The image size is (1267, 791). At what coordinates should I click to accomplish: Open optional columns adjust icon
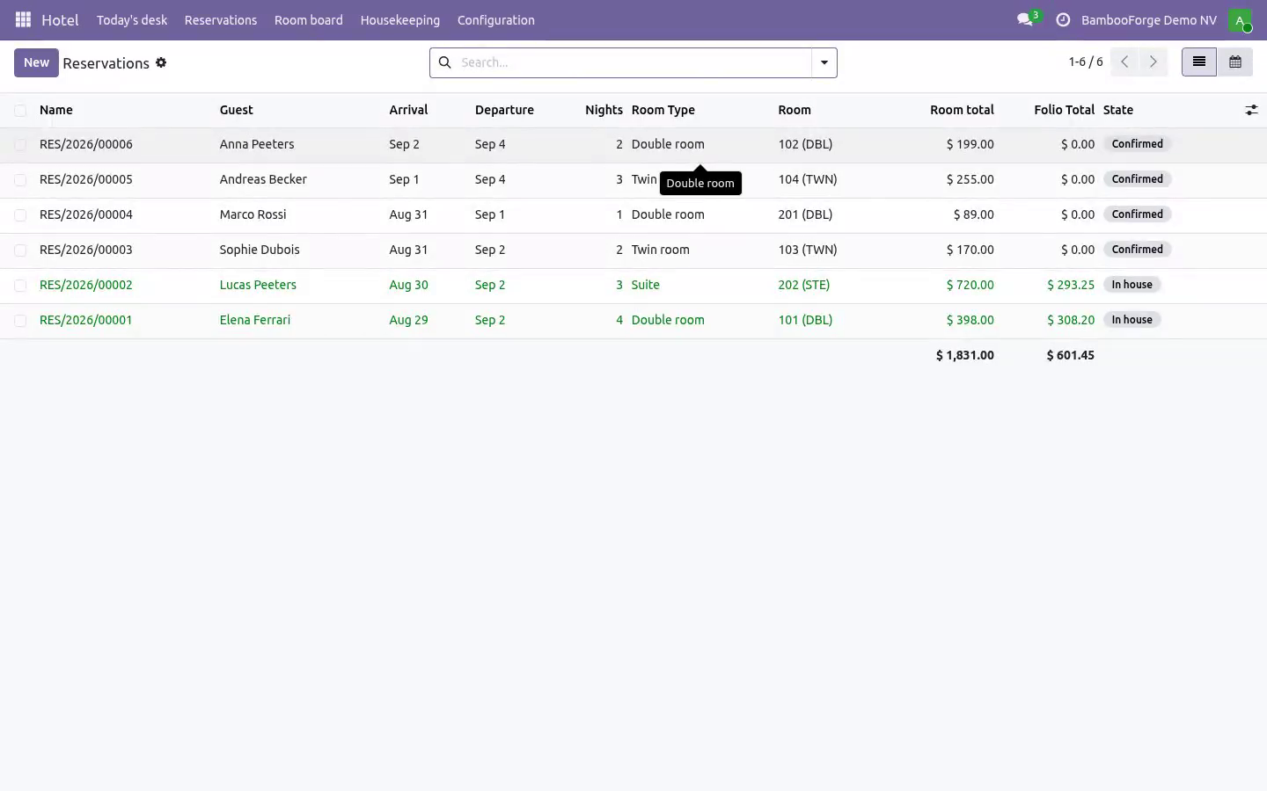click(x=1251, y=110)
